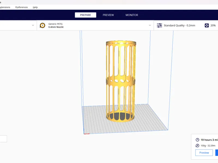Switch to the PREVIEW stage tab
218x163 pixels.
click(x=108, y=15)
